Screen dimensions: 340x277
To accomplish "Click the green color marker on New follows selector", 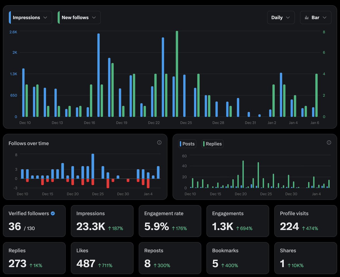I will [59, 18].
